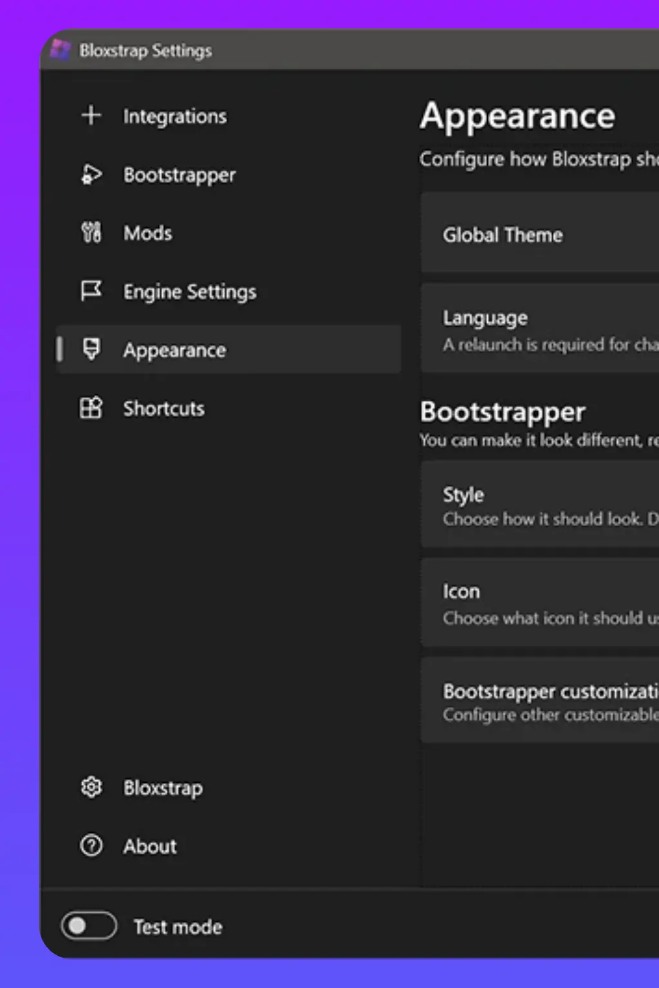
Task: Click the Shortcuts apps icon
Action: coord(91,408)
